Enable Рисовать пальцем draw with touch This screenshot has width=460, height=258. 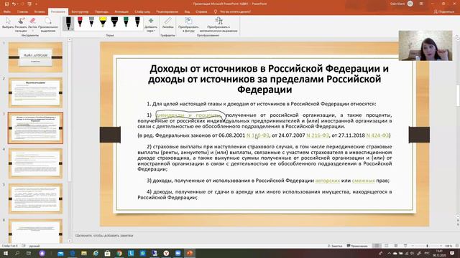[x=21, y=24]
